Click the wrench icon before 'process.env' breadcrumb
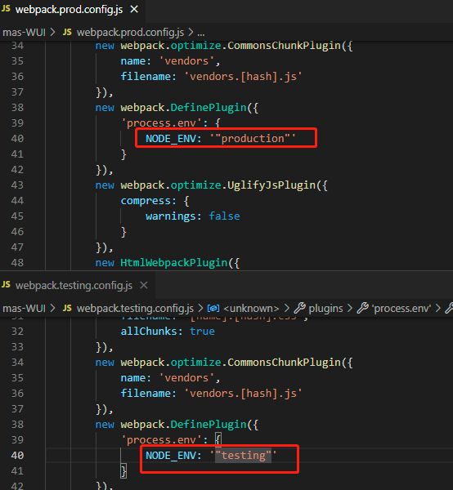This screenshot has height=490, width=453. (362, 308)
